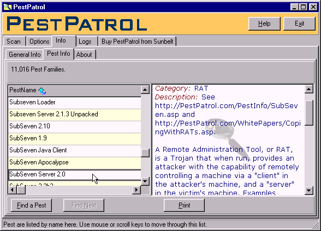The width and height of the screenshot is (321, 231).
Task: Click the WhitePapers/CopingWithRATs.asp URL text
Action: point(228,128)
